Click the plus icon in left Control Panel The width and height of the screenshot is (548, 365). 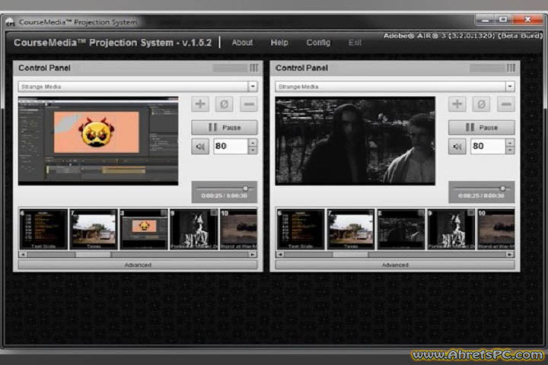[x=200, y=104]
